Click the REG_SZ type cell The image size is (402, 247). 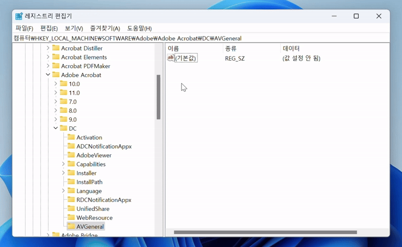(x=235, y=59)
